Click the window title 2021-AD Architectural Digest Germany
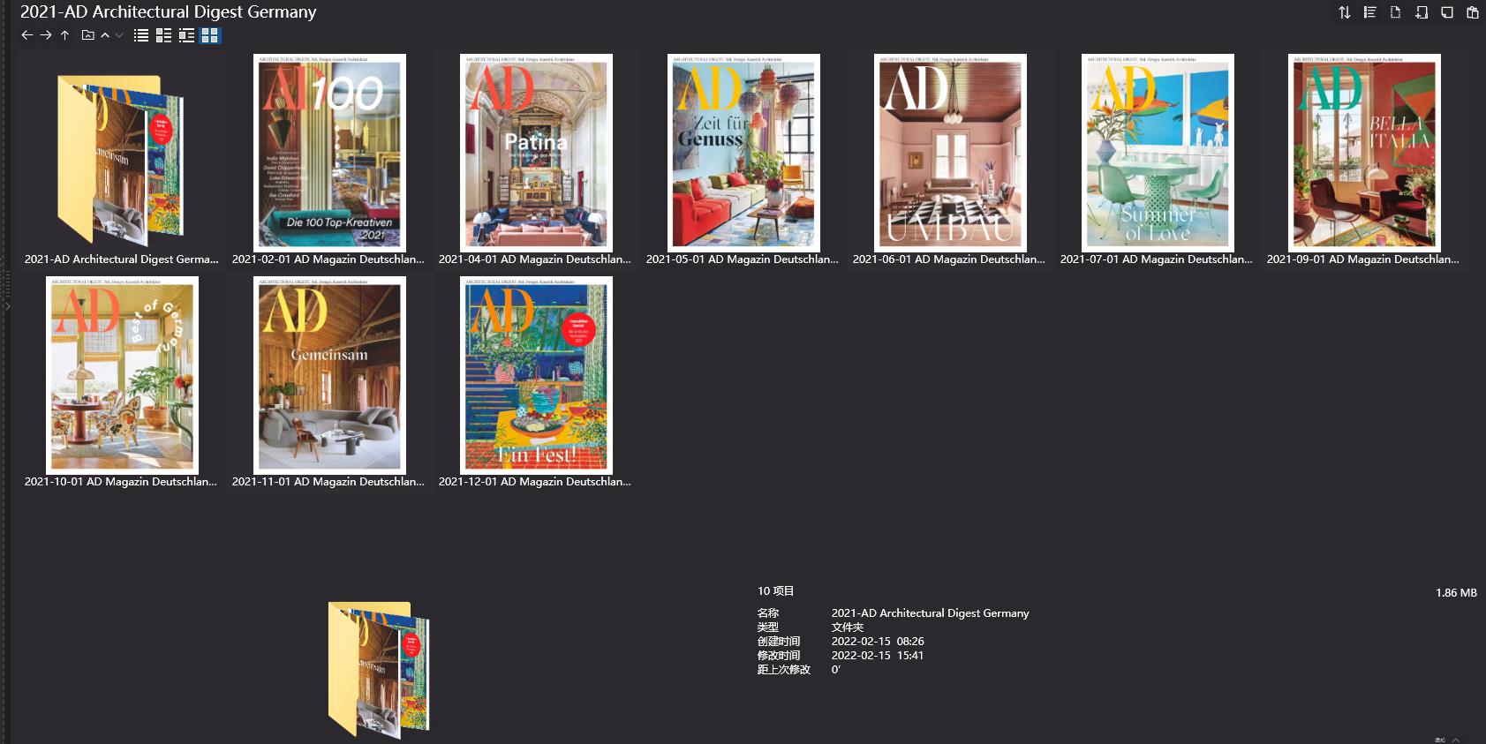This screenshot has width=1486, height=744. click(169, 12)
